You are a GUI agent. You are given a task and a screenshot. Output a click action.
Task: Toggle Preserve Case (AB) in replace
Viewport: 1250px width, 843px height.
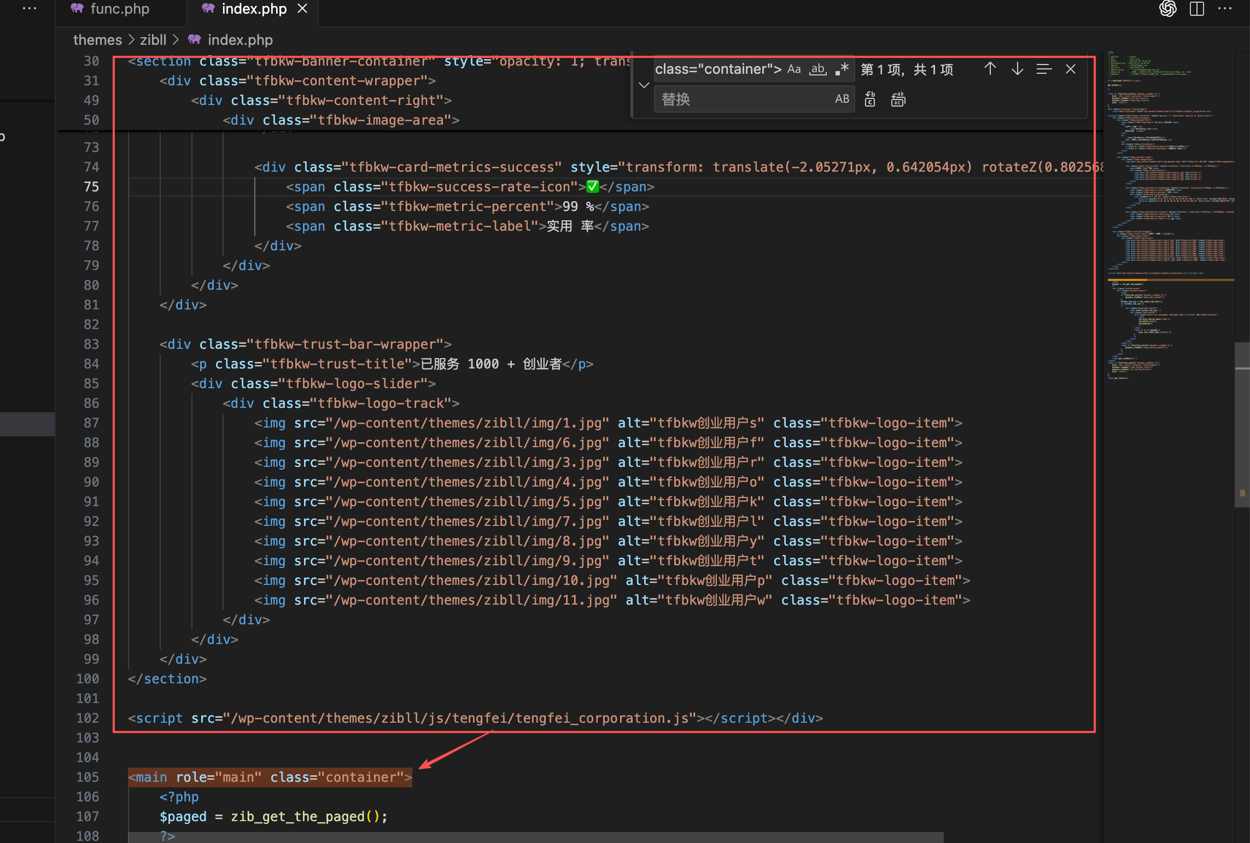(842, 99)
